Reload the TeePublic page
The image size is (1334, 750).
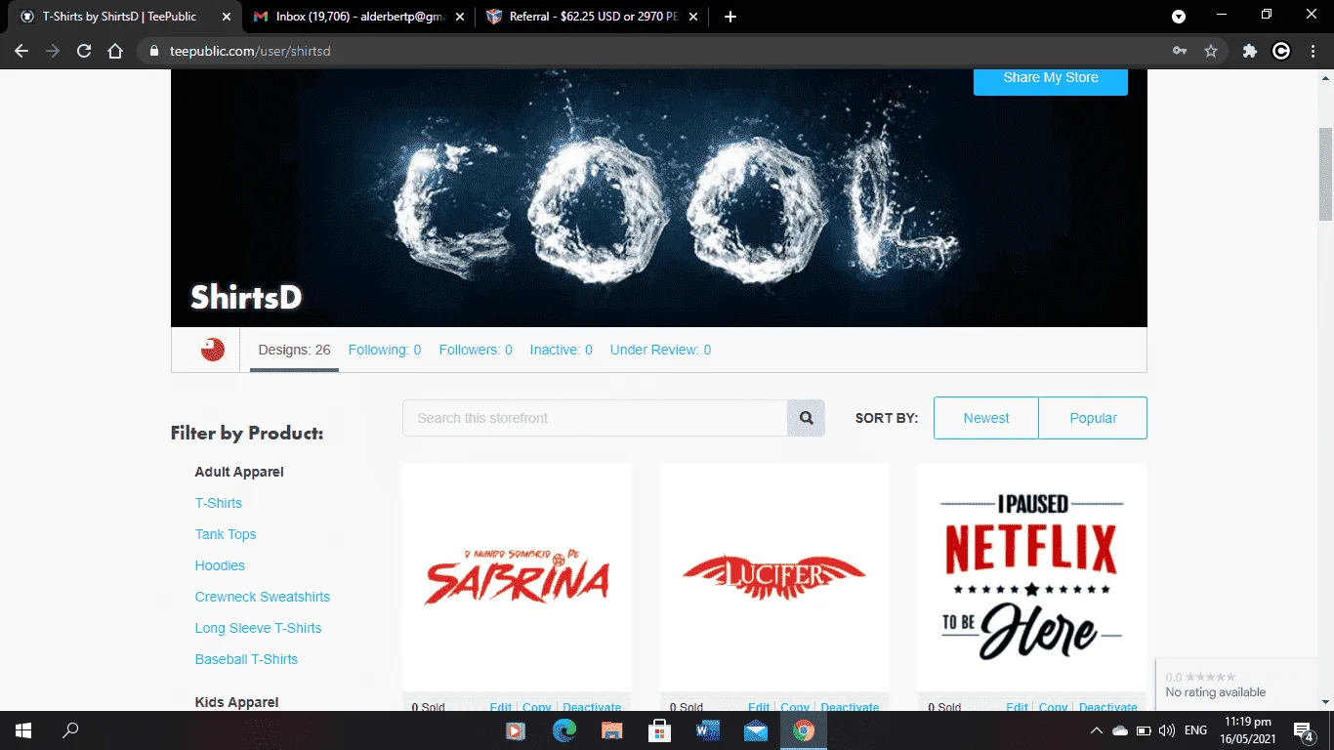click(x=84, y=51)
